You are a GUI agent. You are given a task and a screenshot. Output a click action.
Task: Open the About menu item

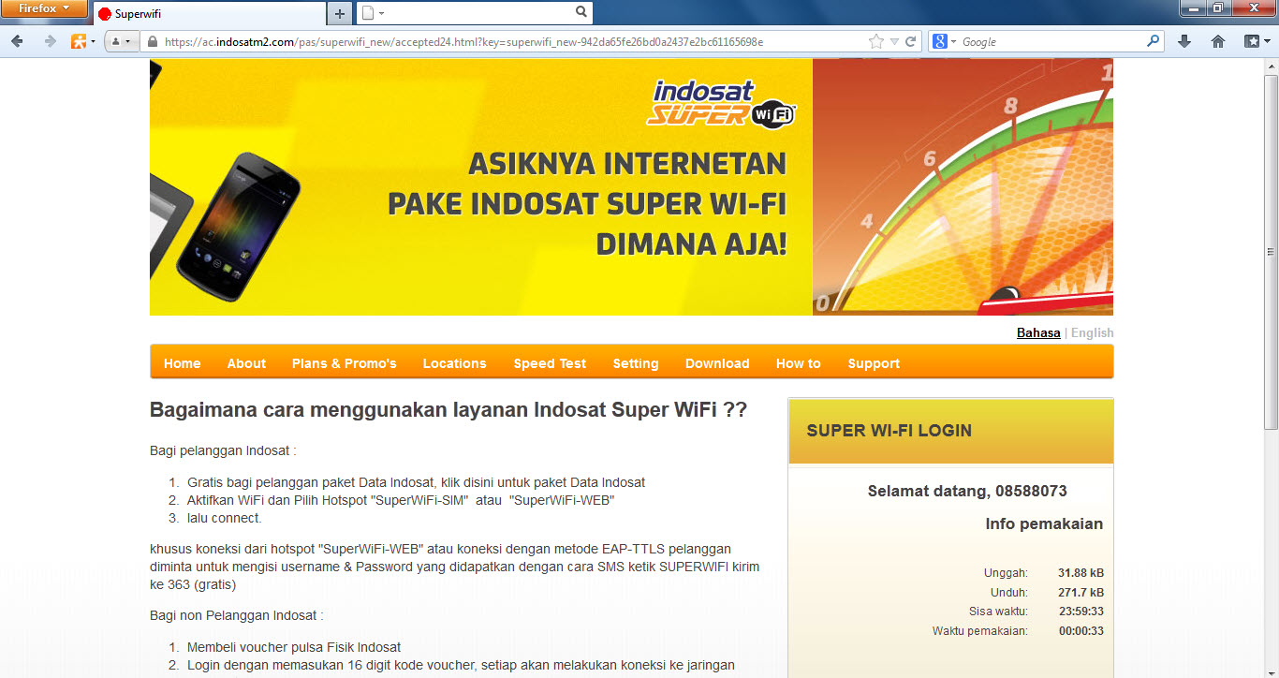(246, 363)
